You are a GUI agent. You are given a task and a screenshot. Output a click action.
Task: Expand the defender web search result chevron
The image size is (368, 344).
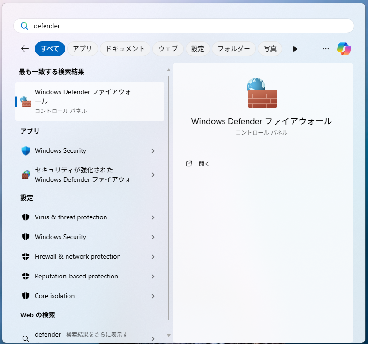[x=153, y=339]
